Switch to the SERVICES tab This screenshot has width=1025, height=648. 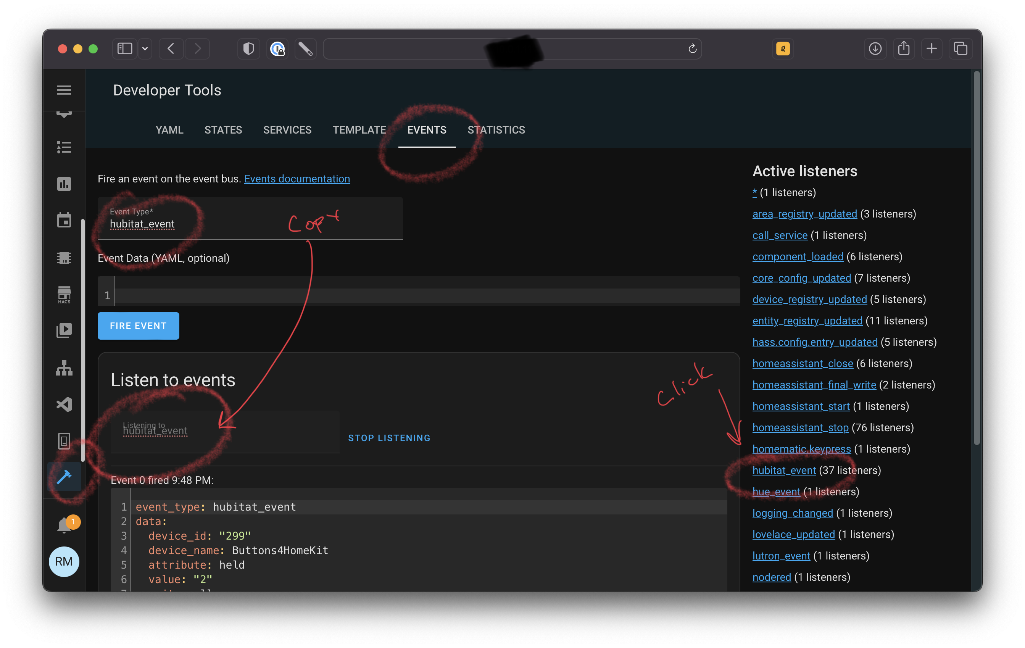(x=287, y=130)
